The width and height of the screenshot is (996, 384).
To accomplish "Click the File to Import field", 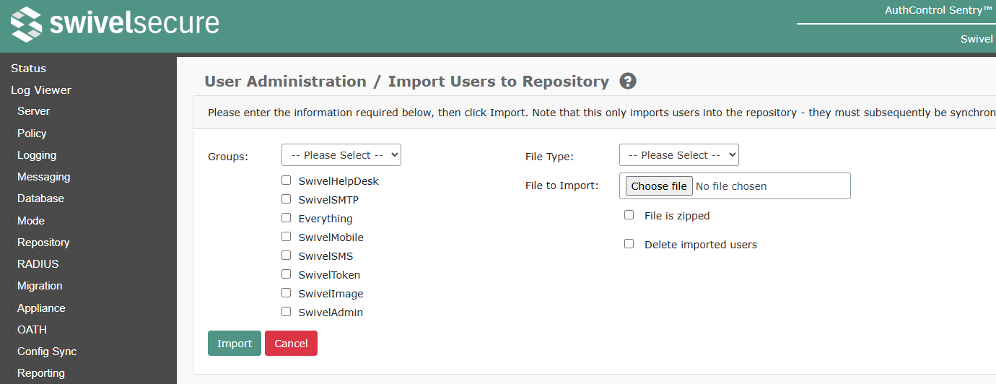I will pyautogui.click(x=735, y=186).
